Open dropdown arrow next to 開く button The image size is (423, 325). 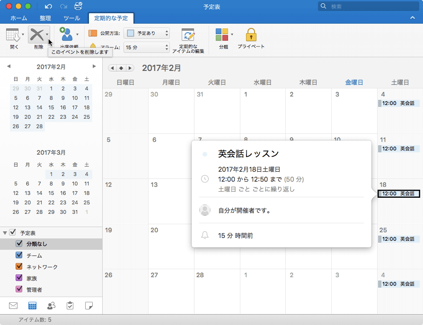(23, 34)
